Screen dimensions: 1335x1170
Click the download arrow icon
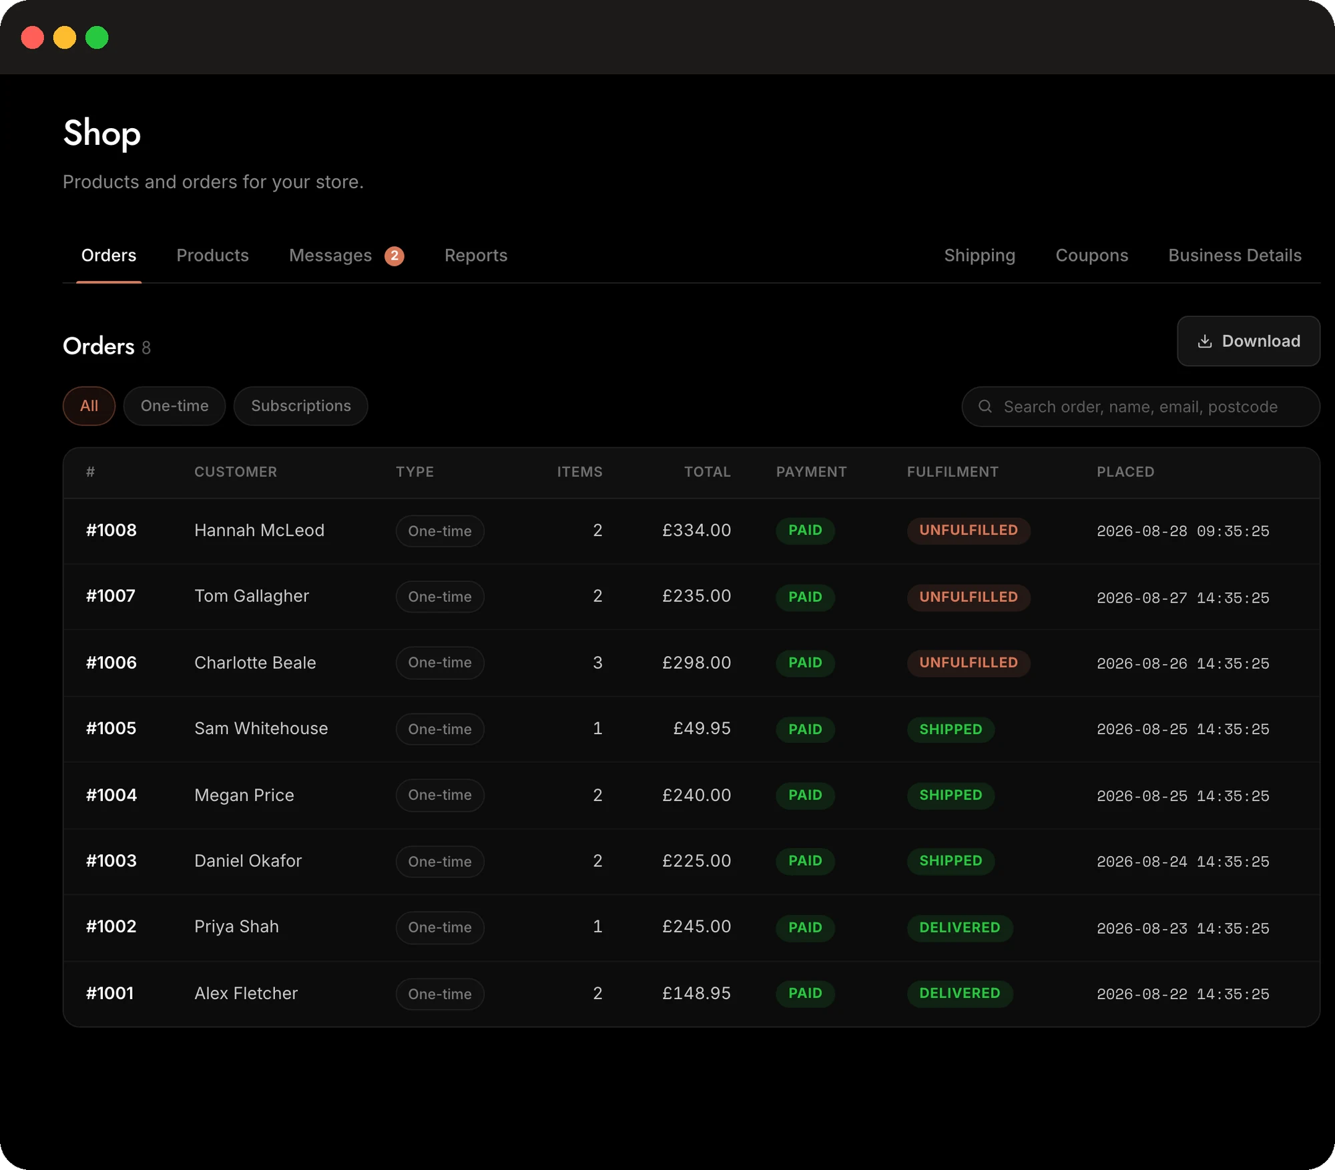click(1204, 341)
